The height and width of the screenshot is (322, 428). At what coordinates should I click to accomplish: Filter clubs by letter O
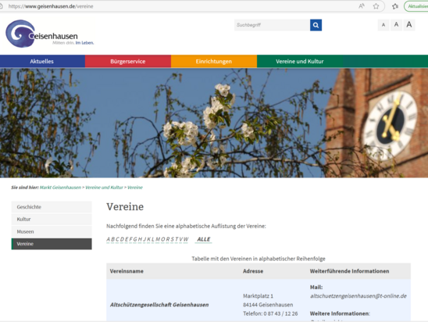(162, 239)
